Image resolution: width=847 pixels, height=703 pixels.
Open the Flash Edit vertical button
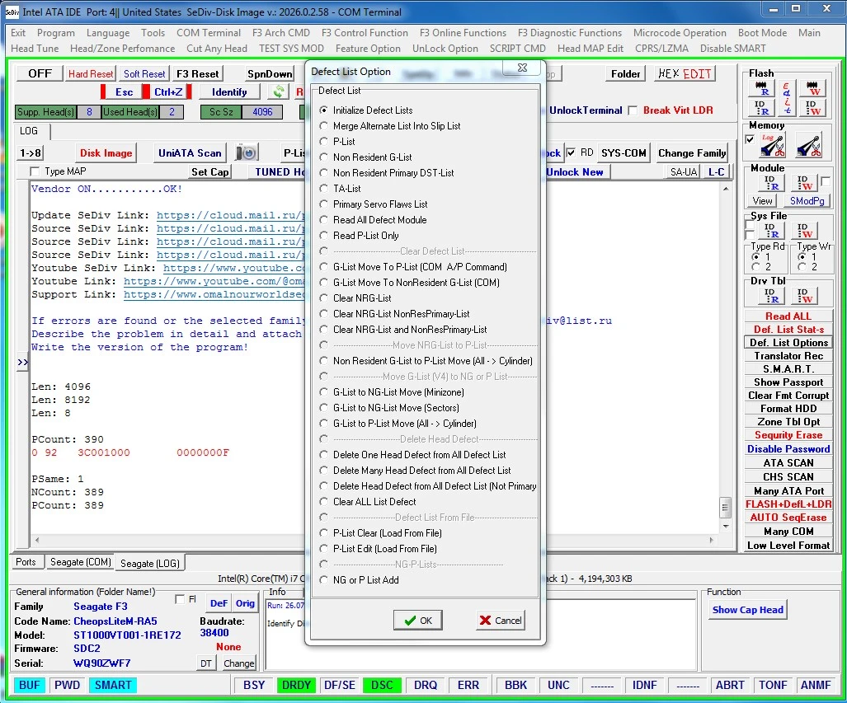coord(787,98)
